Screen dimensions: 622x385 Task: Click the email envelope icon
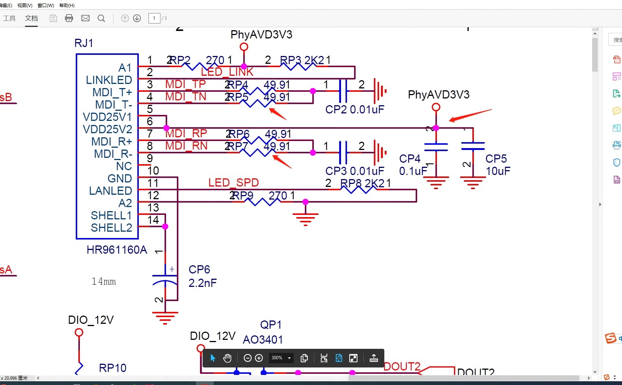pos(85,18)
